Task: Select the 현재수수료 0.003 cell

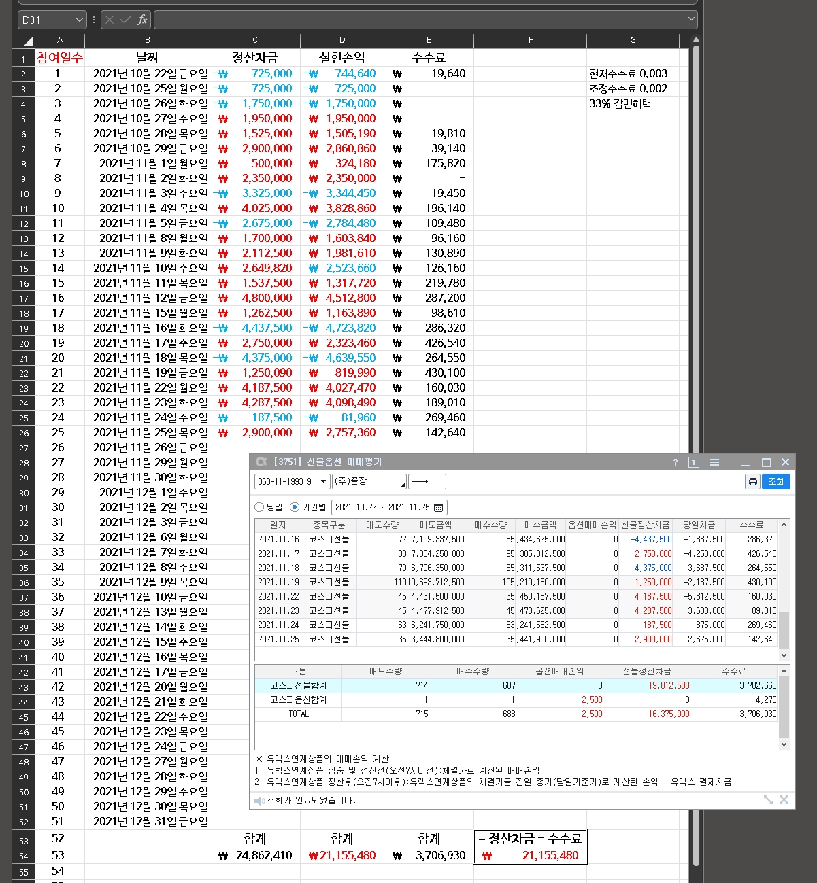Action: (x=633, y=73)
